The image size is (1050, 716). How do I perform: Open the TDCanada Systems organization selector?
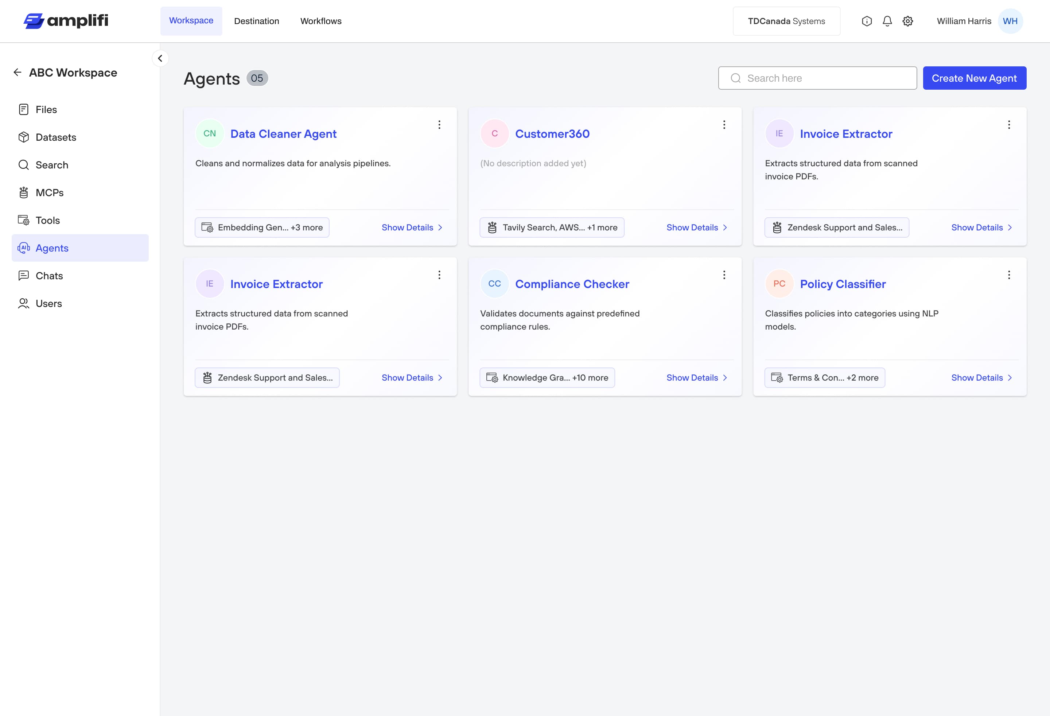787,21
